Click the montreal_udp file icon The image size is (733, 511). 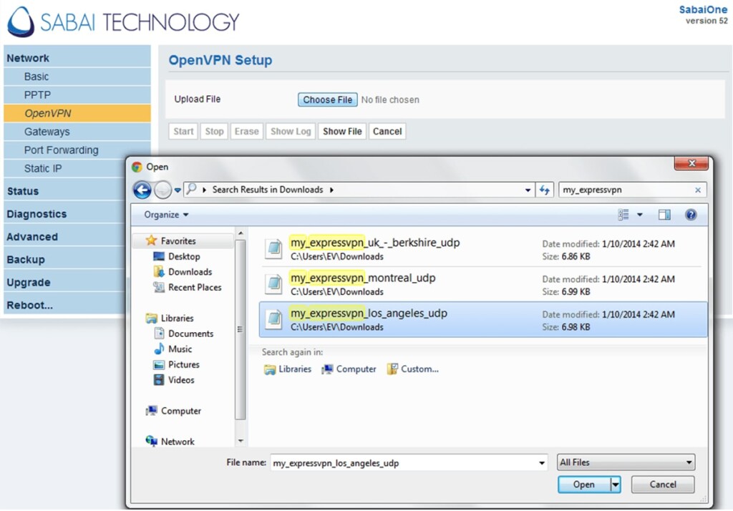274,284
